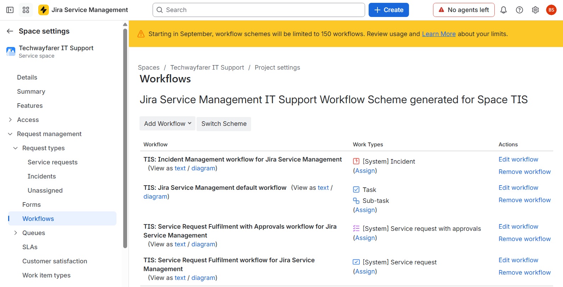This screenshot has width=563, height=287.
Task: Click the No agents left button
Action: pyautogui.click(x=464, y=10)
